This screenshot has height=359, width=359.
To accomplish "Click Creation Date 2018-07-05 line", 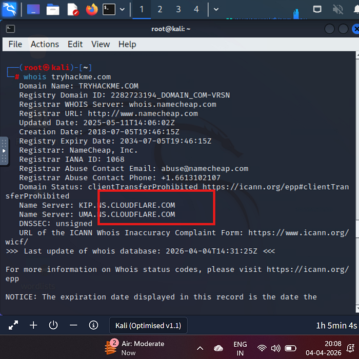I will (99, 132).
